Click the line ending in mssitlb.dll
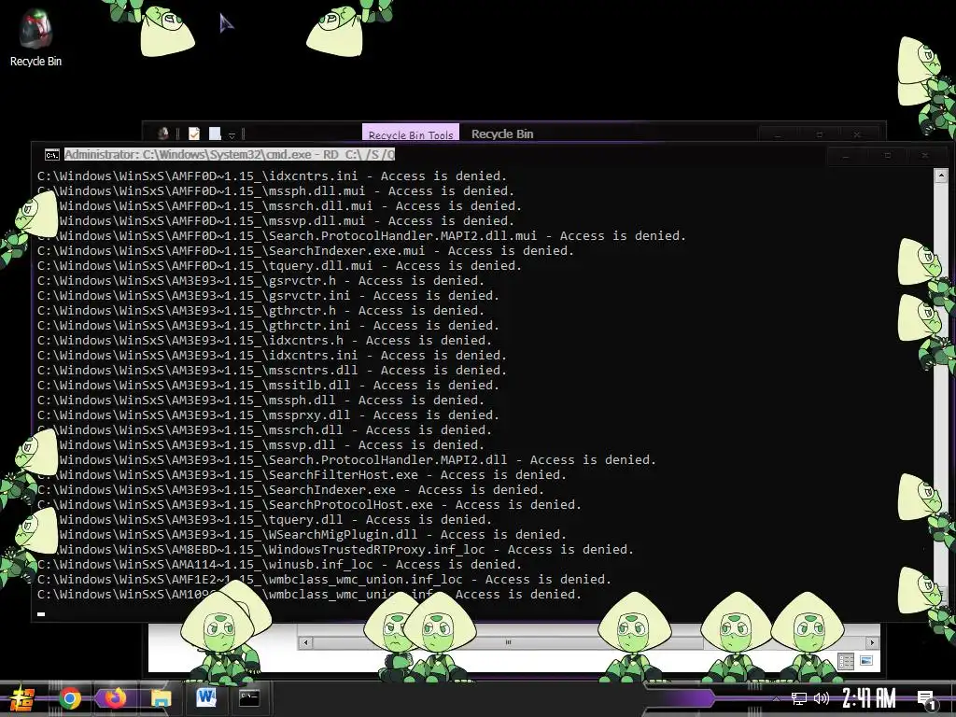The height and width of the screenshot is (717, 956). click(268, 386)
